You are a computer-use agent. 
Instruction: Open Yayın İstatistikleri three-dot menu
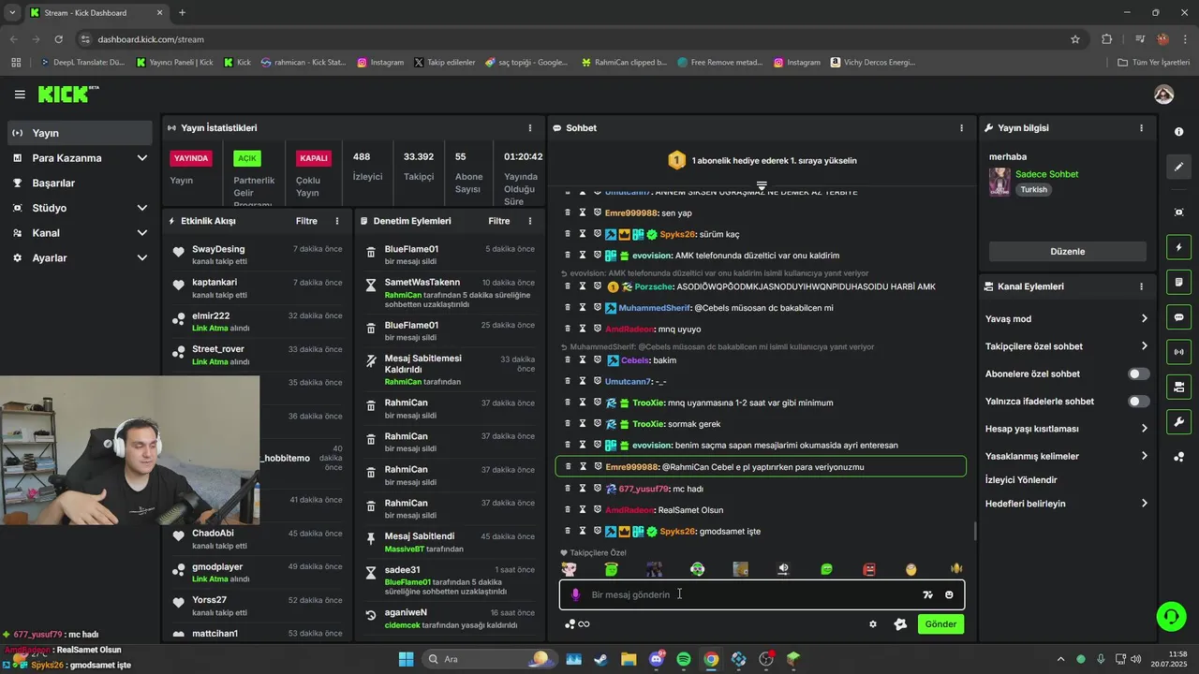click(530, 127)
